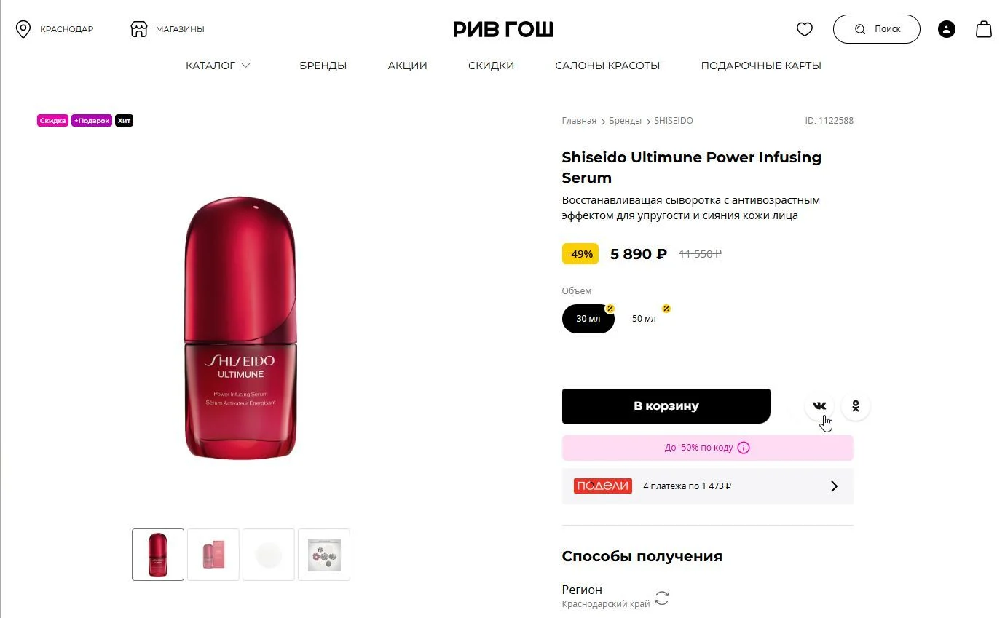
Task: Click the Краснодар location pin icon
Action: 23,29
